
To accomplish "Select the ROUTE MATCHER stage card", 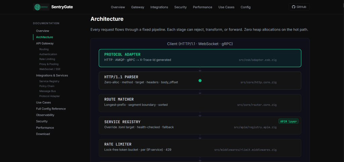I will click(x=200, y=103).
